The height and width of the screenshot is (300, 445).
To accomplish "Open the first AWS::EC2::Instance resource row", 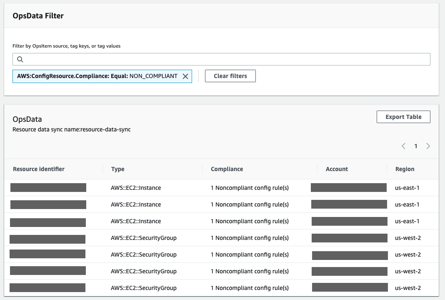I will click(x=48, y=187).
